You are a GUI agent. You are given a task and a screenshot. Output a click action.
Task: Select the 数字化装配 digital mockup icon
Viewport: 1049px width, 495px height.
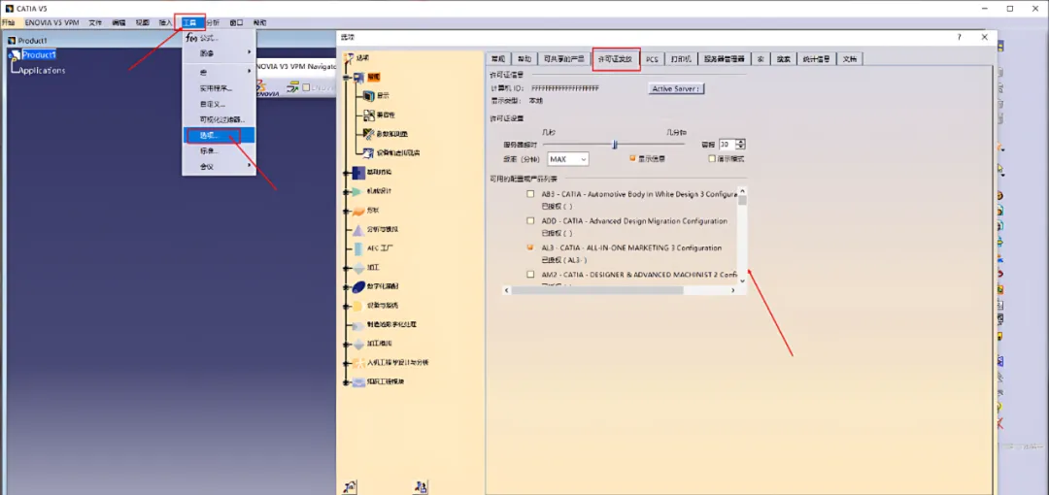[357, 286]
